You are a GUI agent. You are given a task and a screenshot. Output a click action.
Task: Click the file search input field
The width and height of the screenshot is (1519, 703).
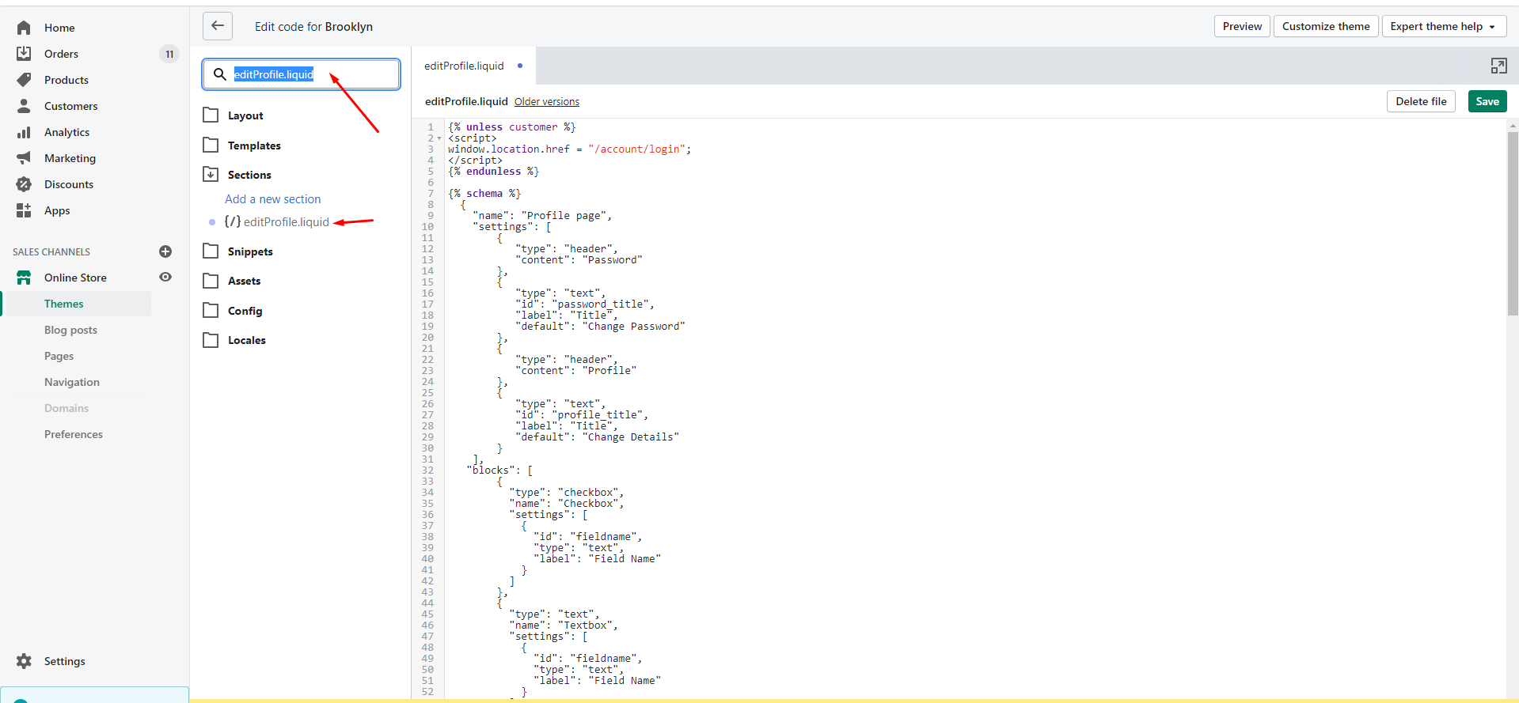click(302, 74)
